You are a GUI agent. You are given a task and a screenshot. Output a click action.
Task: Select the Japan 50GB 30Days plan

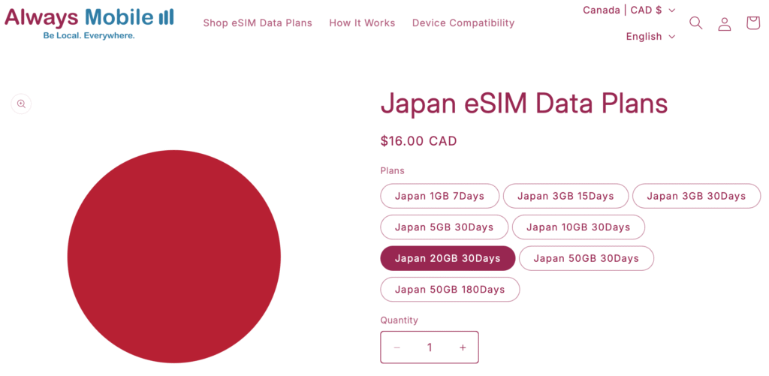[586, 258]
